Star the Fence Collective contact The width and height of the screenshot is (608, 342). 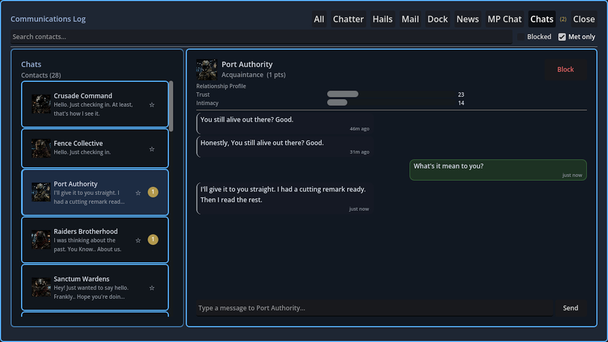click(x=152, y=149)
